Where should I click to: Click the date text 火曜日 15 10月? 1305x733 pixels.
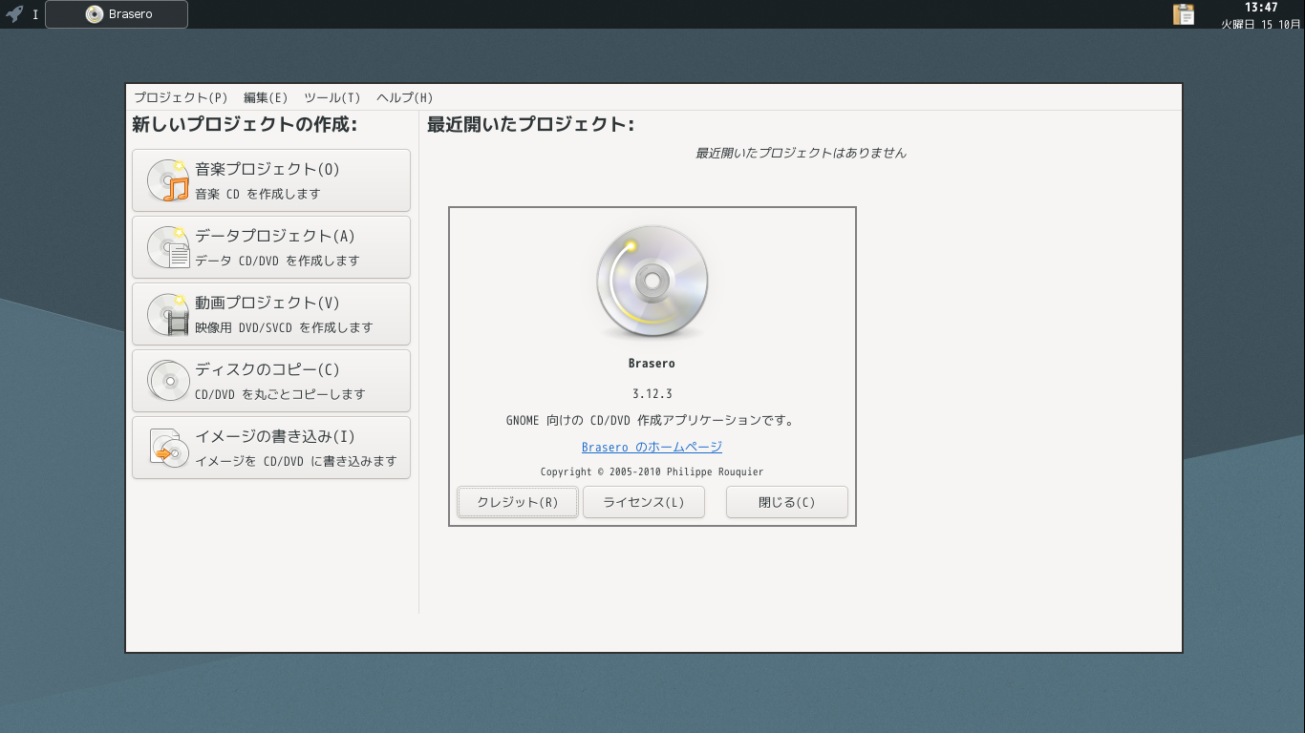(x=1260, y=24)
